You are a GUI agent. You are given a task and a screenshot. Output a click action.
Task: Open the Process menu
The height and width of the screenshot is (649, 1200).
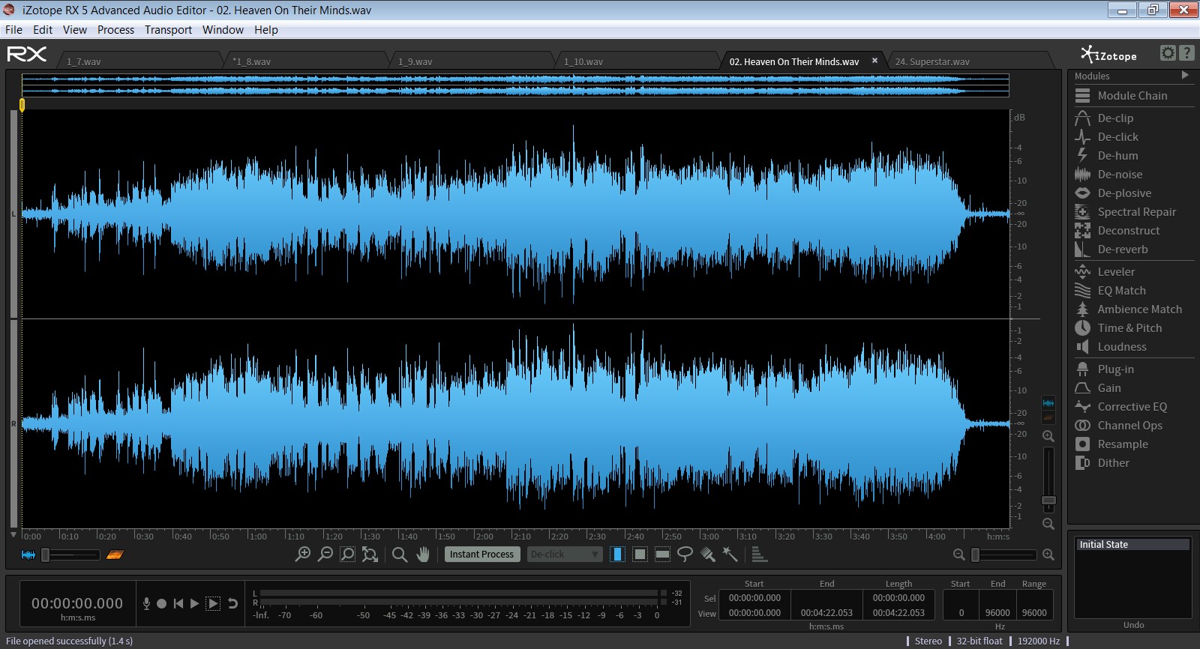pos(115,30)
